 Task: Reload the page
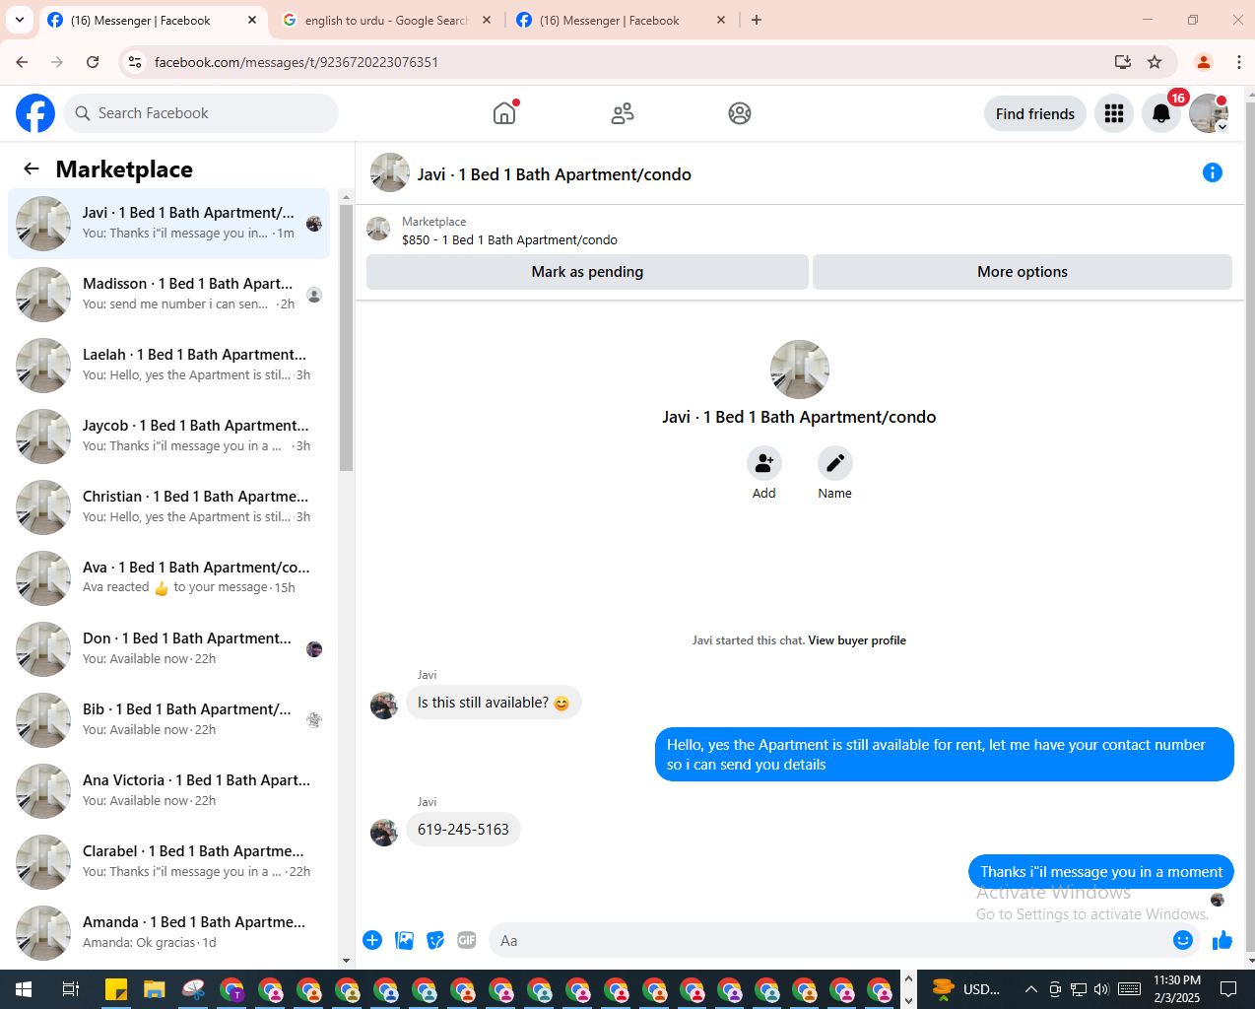click(93, 62)
